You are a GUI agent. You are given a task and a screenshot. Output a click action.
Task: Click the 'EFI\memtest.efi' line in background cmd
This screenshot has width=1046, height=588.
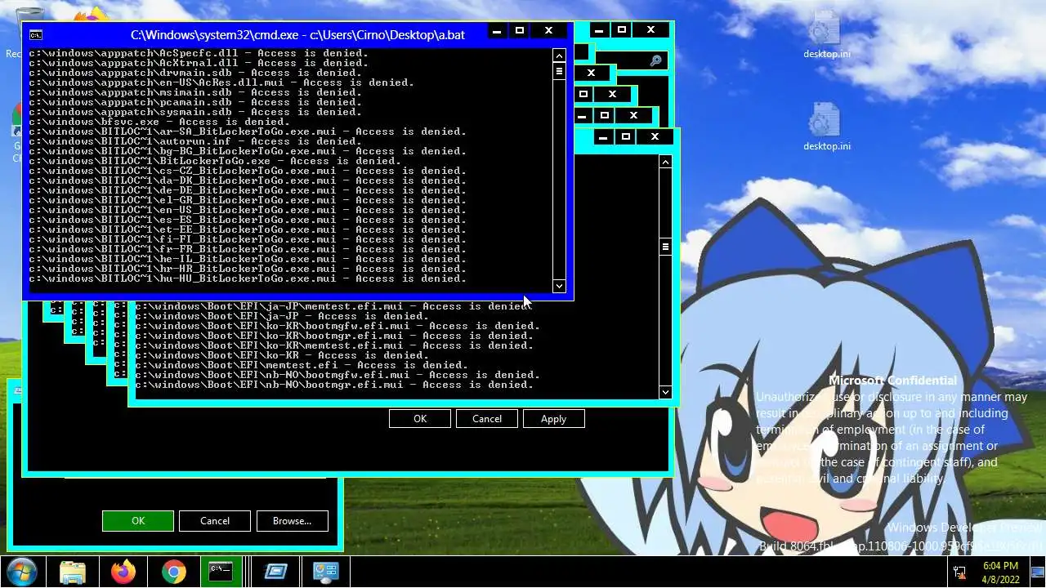pyautogui.click(x=302, y=365)
